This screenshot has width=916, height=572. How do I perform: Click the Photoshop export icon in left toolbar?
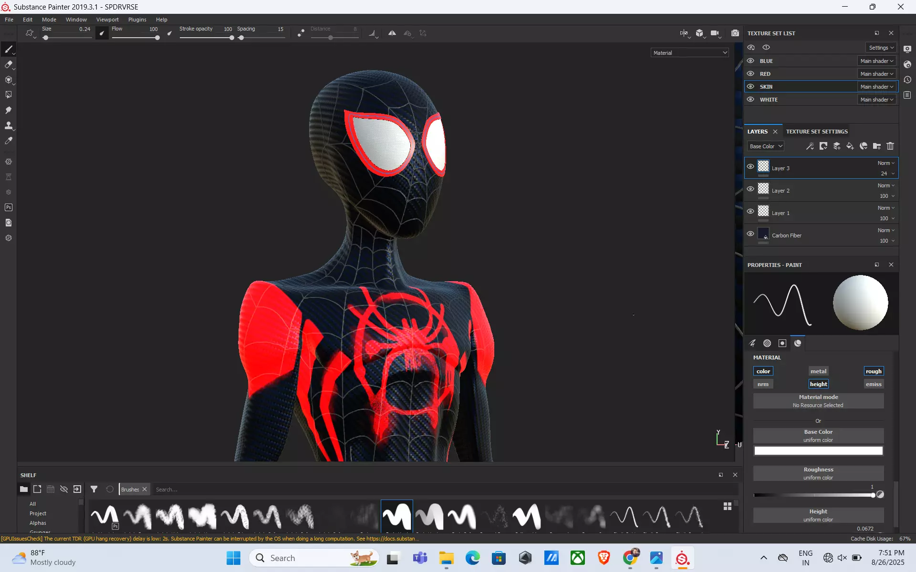[9, 207]
